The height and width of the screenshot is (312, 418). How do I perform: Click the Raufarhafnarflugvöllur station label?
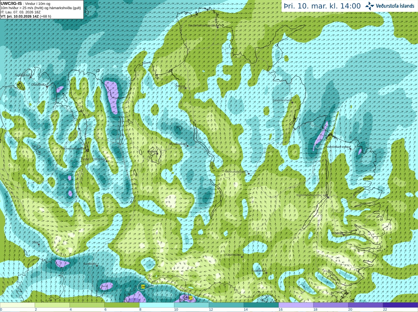coord(202,25)
